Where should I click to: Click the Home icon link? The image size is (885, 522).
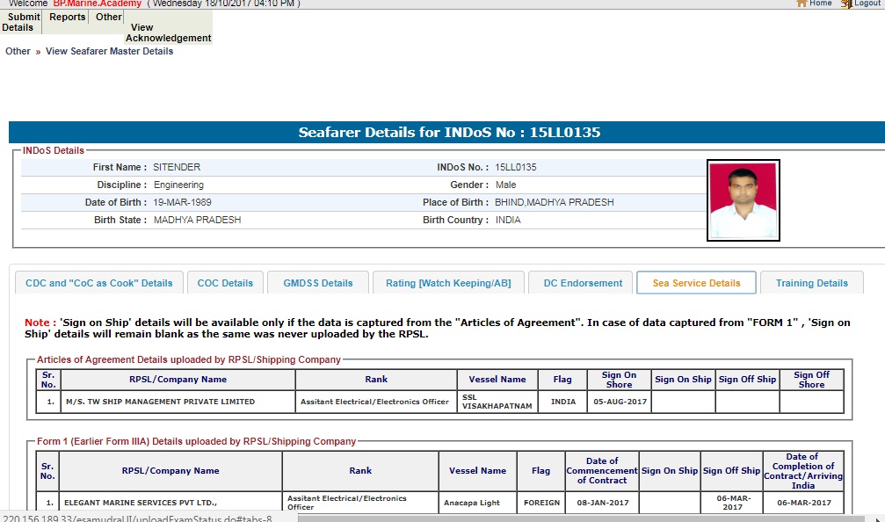click(814, 4)
